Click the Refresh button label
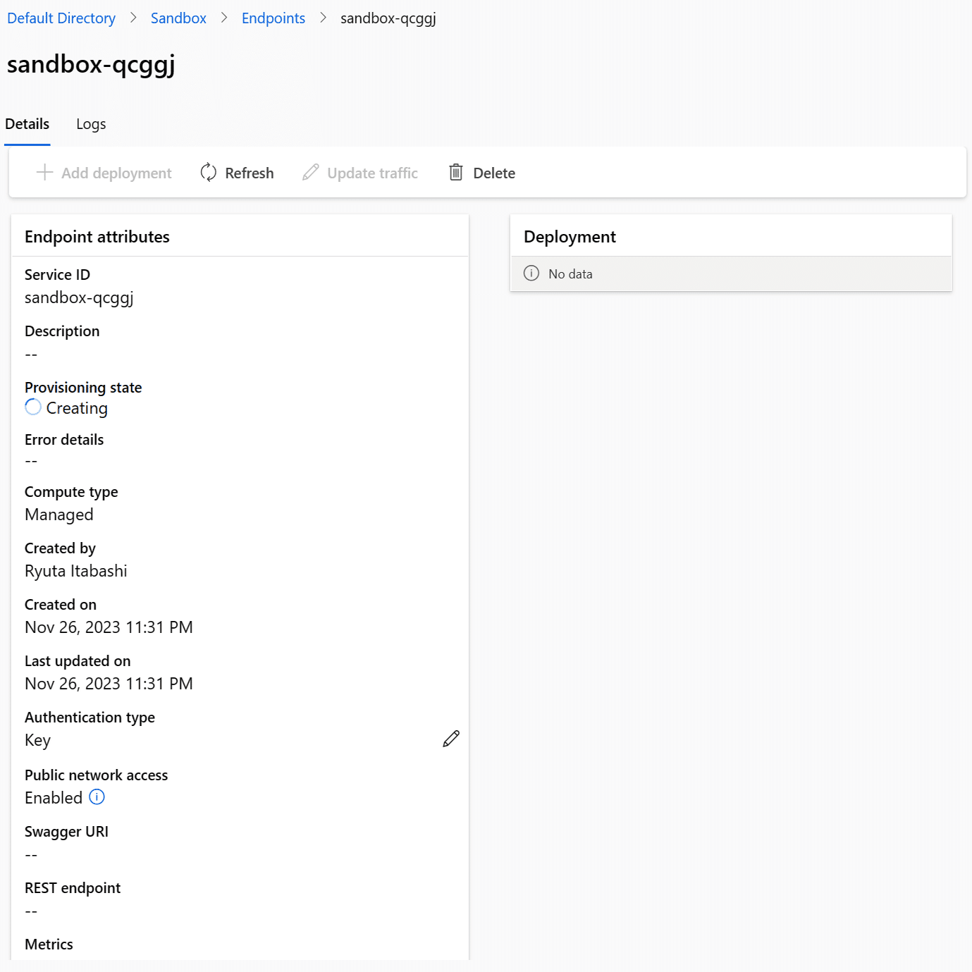 click(x=250, y=173)
